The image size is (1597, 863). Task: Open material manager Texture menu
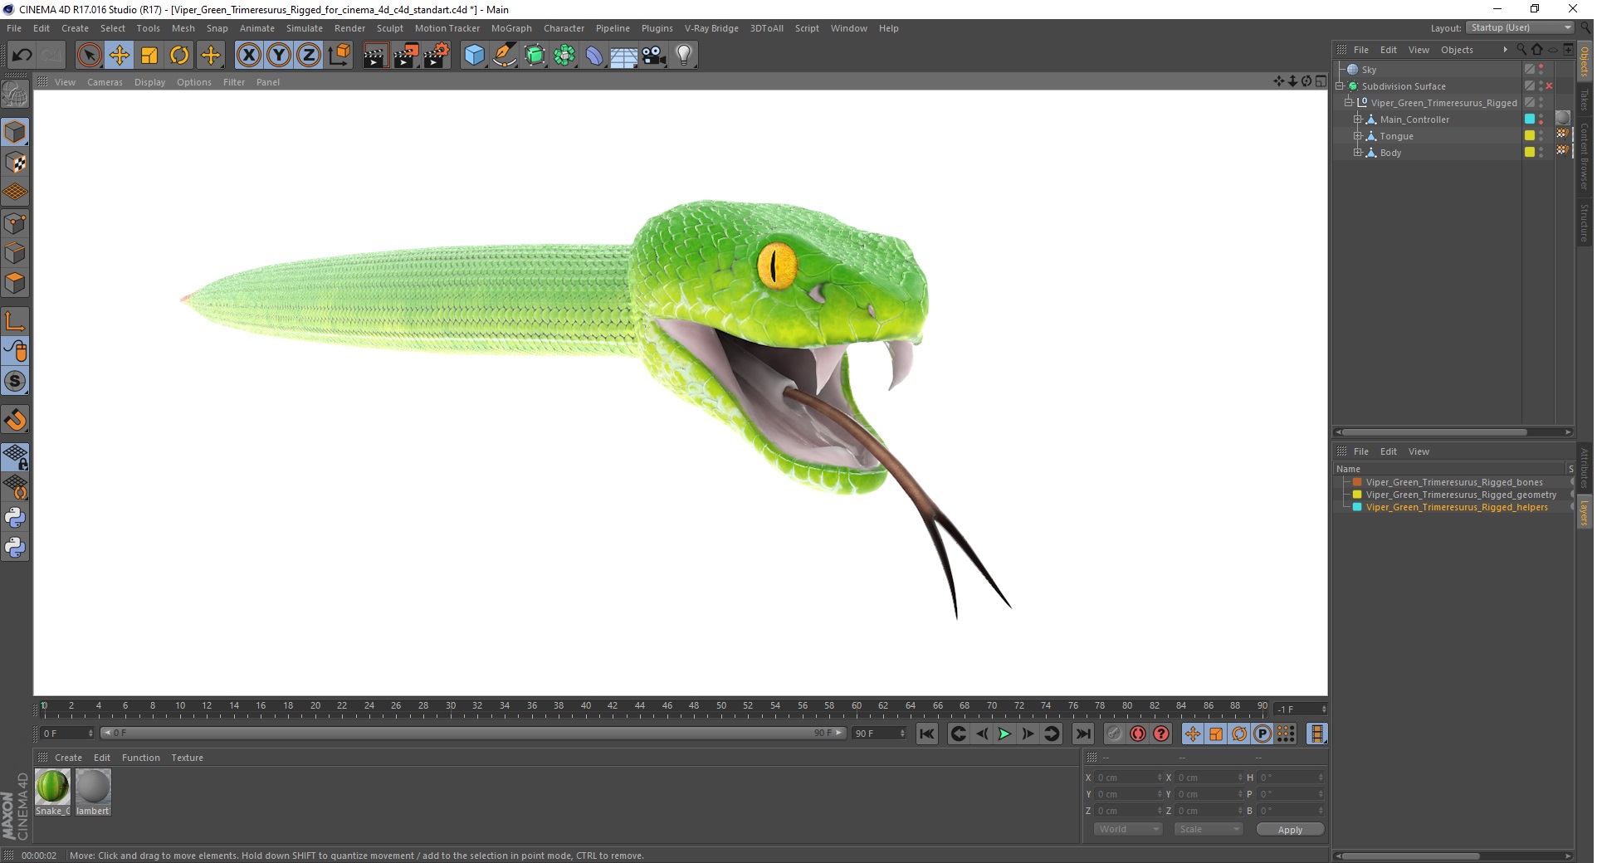[187, 758]
